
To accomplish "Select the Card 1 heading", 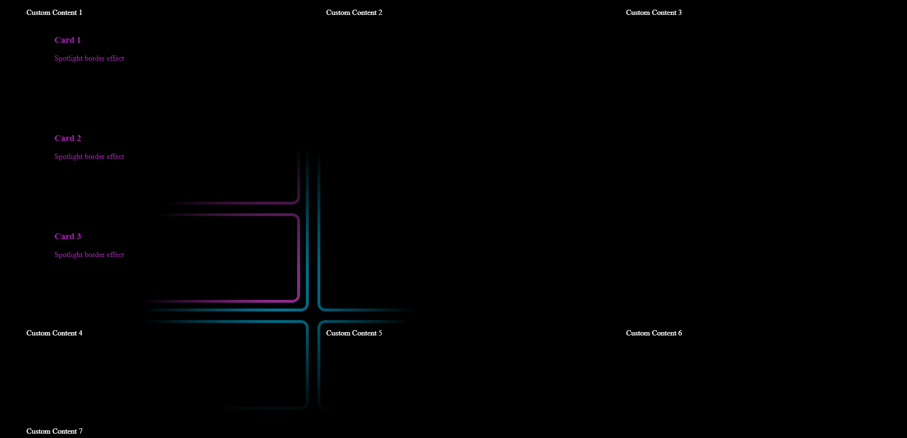I will tap(68, 40).
